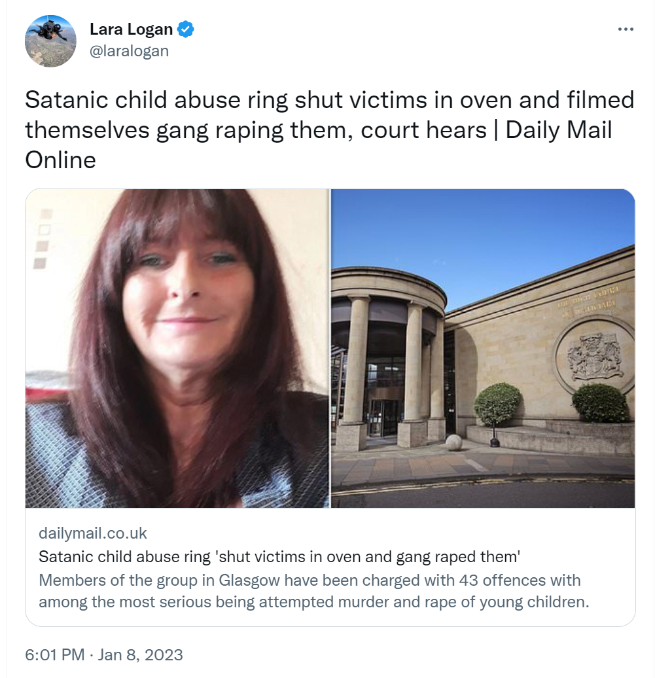Click the dailymail.co.uk domain label
Screen dimensions: 655x678
[x=93, y=533]
